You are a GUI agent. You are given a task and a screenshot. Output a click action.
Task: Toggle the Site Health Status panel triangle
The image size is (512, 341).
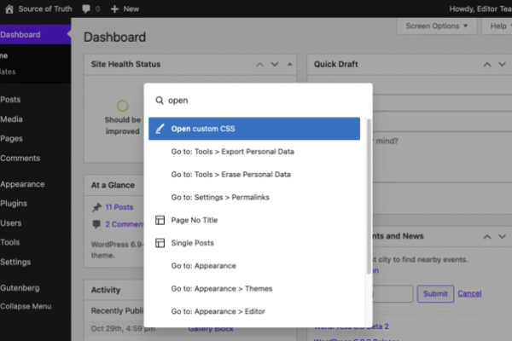(290, 64)
